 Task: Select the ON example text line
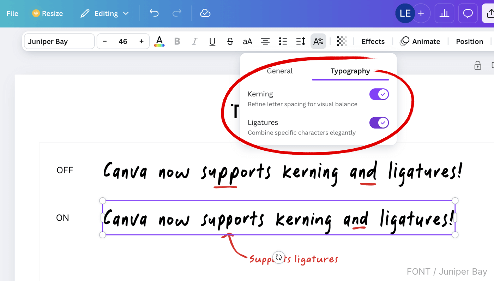pyautogui.click(x=279, y=218)
